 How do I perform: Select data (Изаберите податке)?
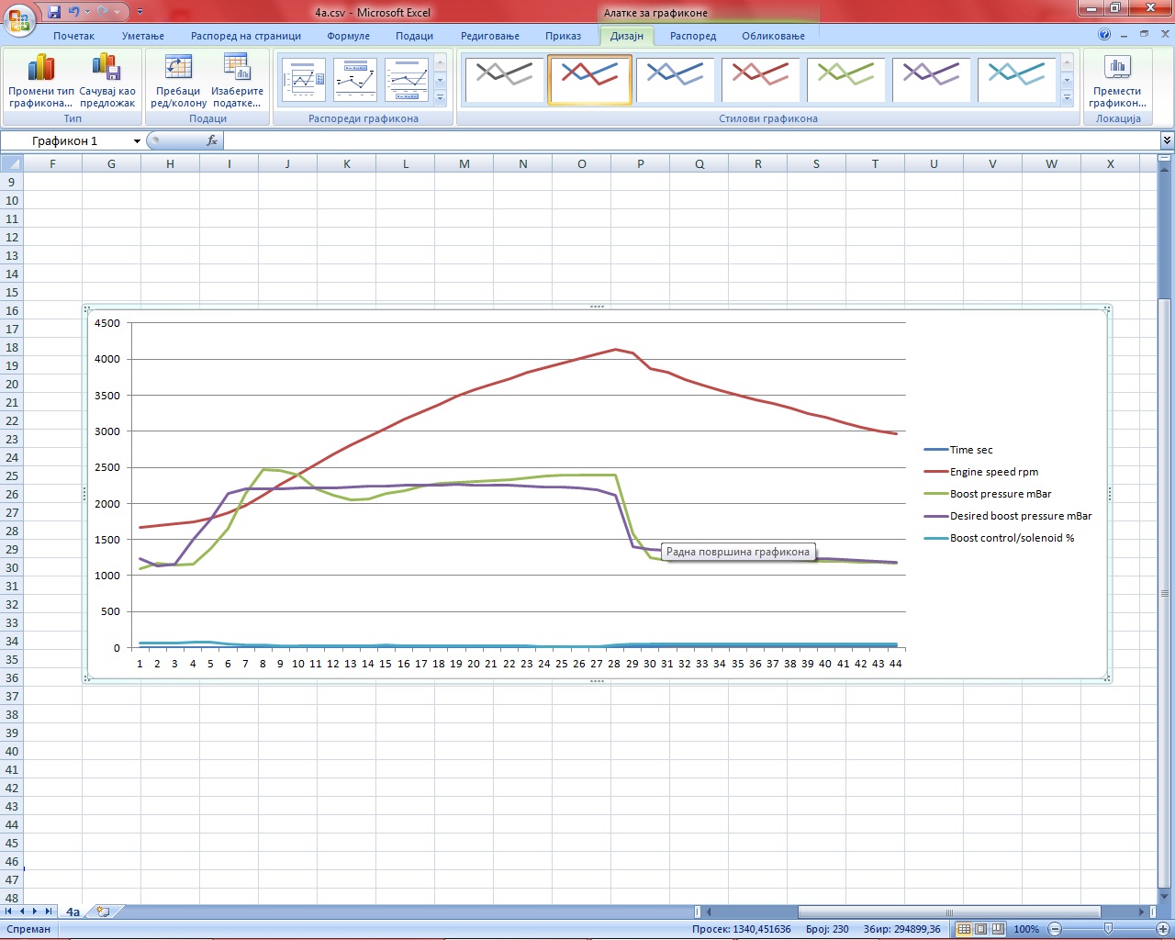(x=237, y=81)
